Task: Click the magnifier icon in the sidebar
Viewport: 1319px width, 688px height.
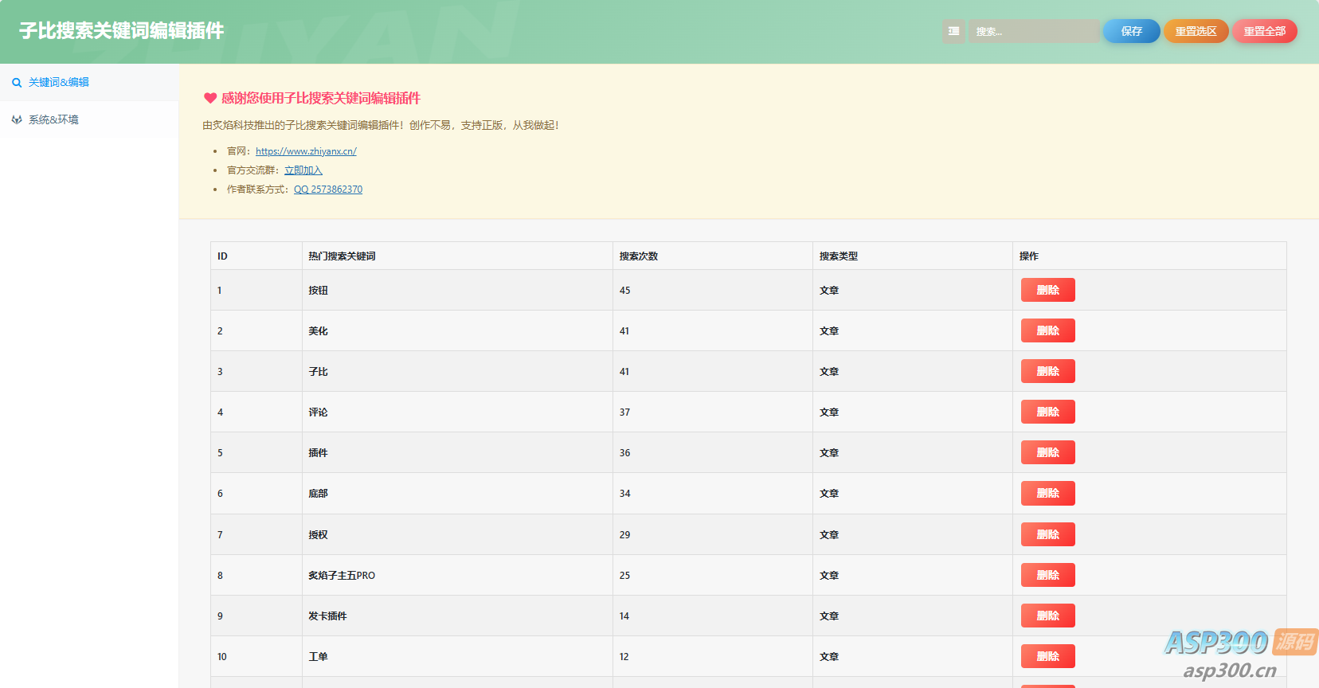Action: (17, 83)
